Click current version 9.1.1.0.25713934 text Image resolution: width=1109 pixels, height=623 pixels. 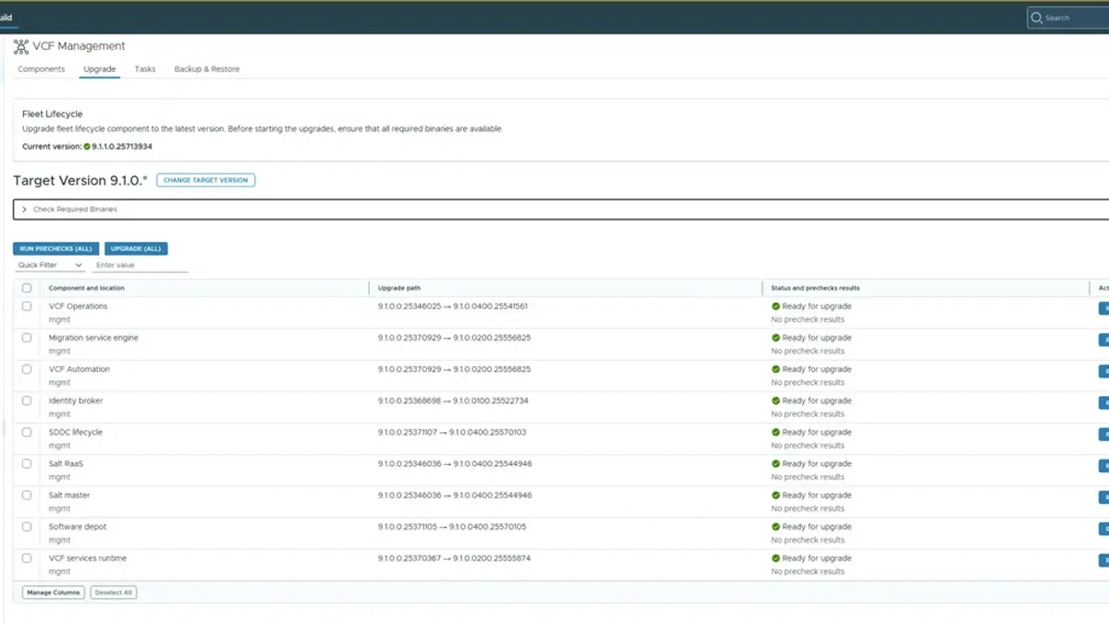point(122,147)
